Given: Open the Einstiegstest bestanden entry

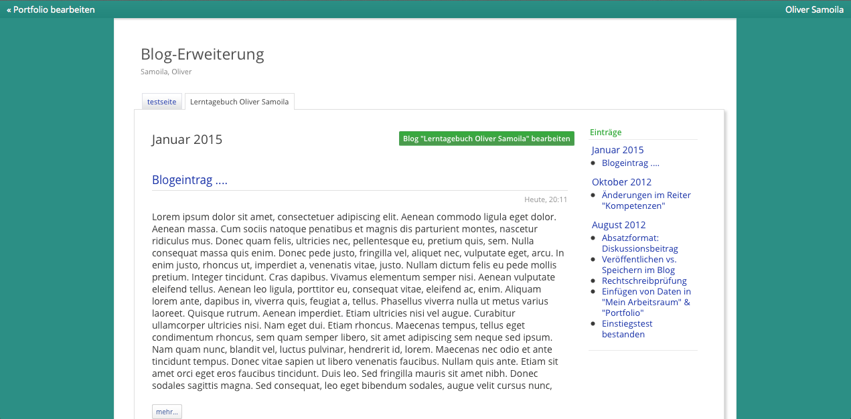Looking at the screenshot, I should tap(627, 329).
